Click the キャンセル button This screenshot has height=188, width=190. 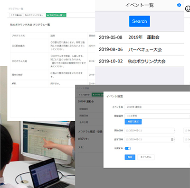(146, 157)
